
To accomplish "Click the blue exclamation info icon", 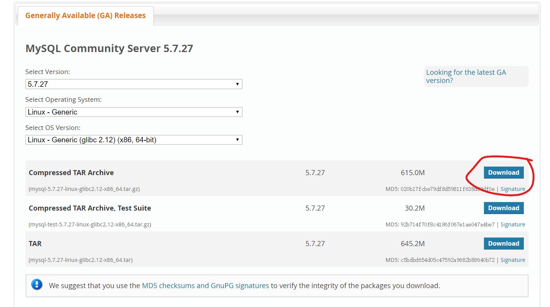I will click(x=37, y=285).
